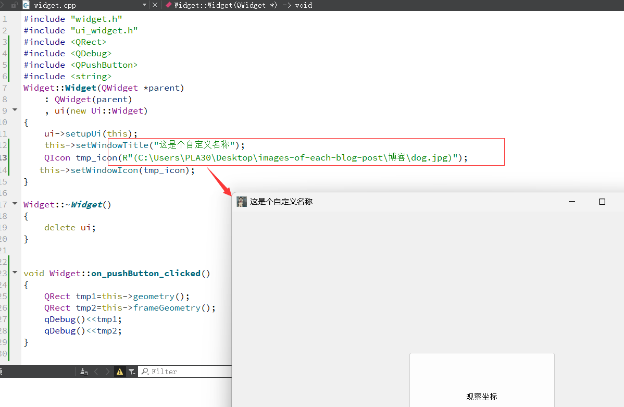Click inside the Filter input field
The width and height of the screenshot is (624, 407).
[188, 371]
